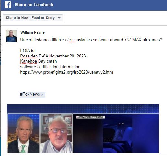Click the underlined c++ text
Viewport: 167px width, 156px height.
72,40
